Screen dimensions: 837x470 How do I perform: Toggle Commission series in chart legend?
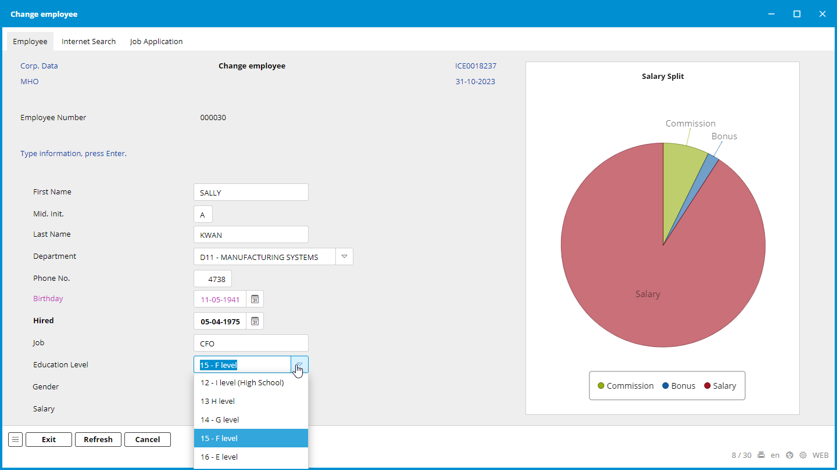[625, 386]
